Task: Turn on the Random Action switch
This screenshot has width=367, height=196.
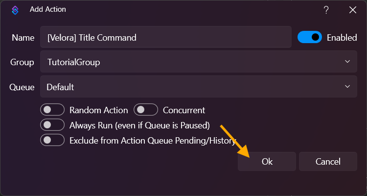Action: [x=53, y=110]
